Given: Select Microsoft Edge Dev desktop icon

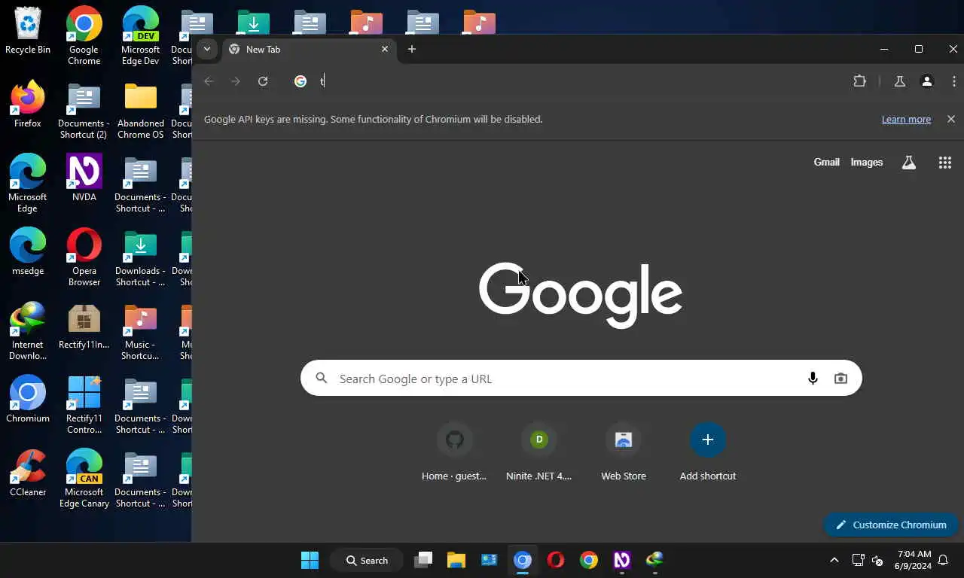Looking at the screenshot, I should click(x=141, y=36).
